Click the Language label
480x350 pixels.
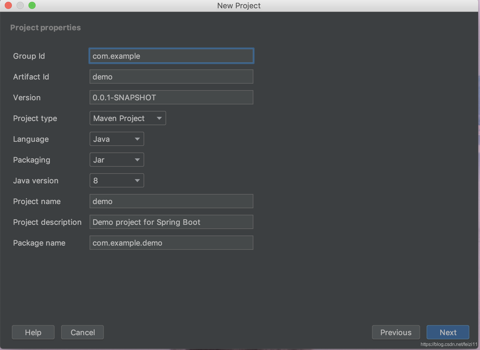pos(31,139)
